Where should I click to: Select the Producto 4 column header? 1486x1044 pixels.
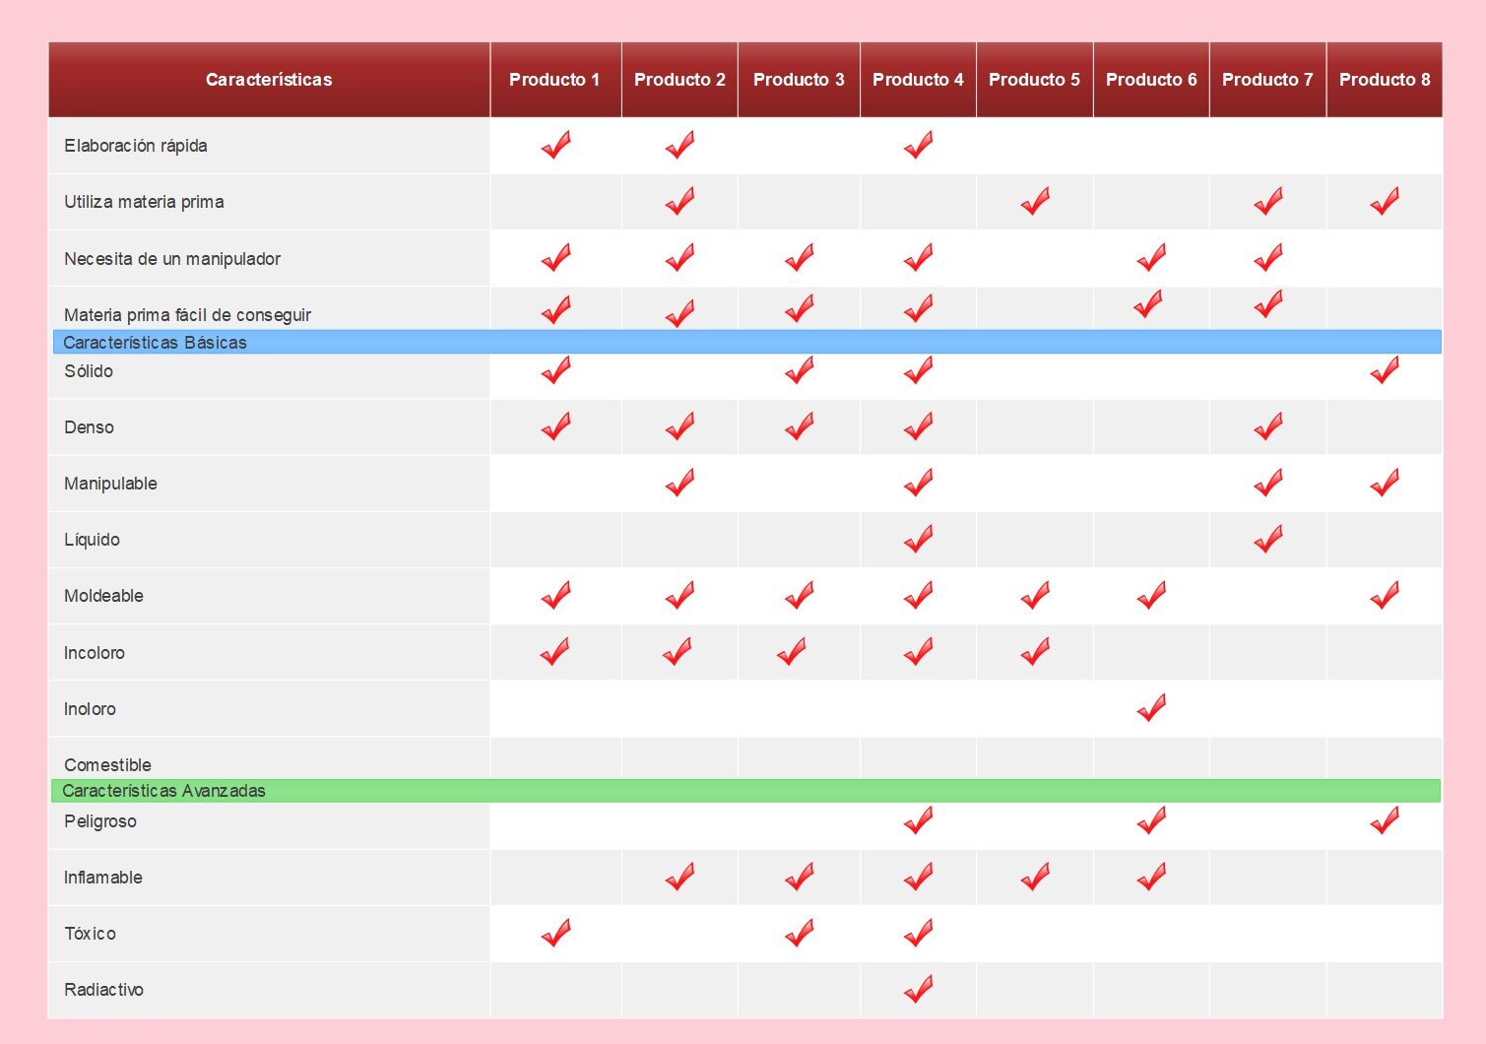click(917, 80)
